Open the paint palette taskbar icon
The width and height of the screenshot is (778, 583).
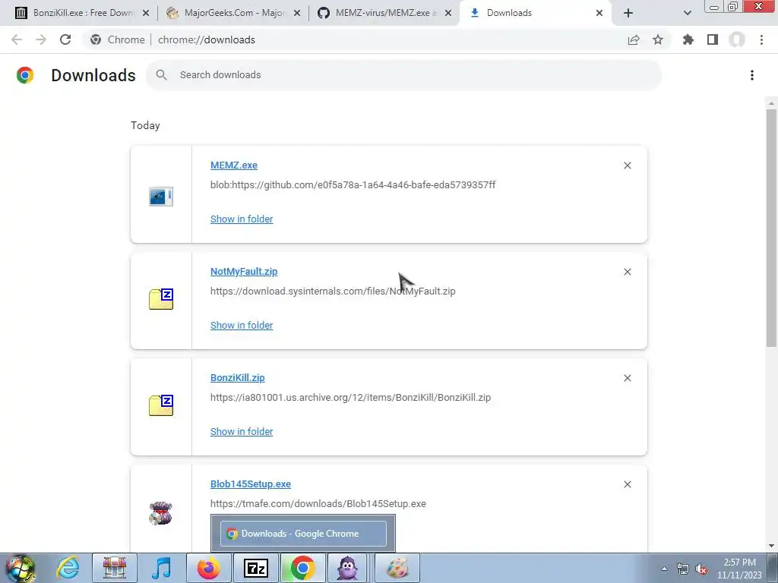397,568
